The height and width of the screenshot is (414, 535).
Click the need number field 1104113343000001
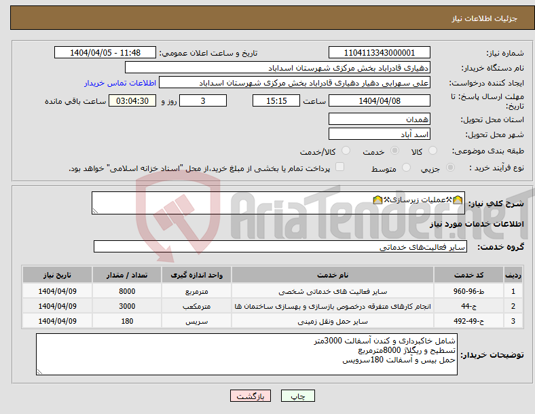[x=379, y=53]
